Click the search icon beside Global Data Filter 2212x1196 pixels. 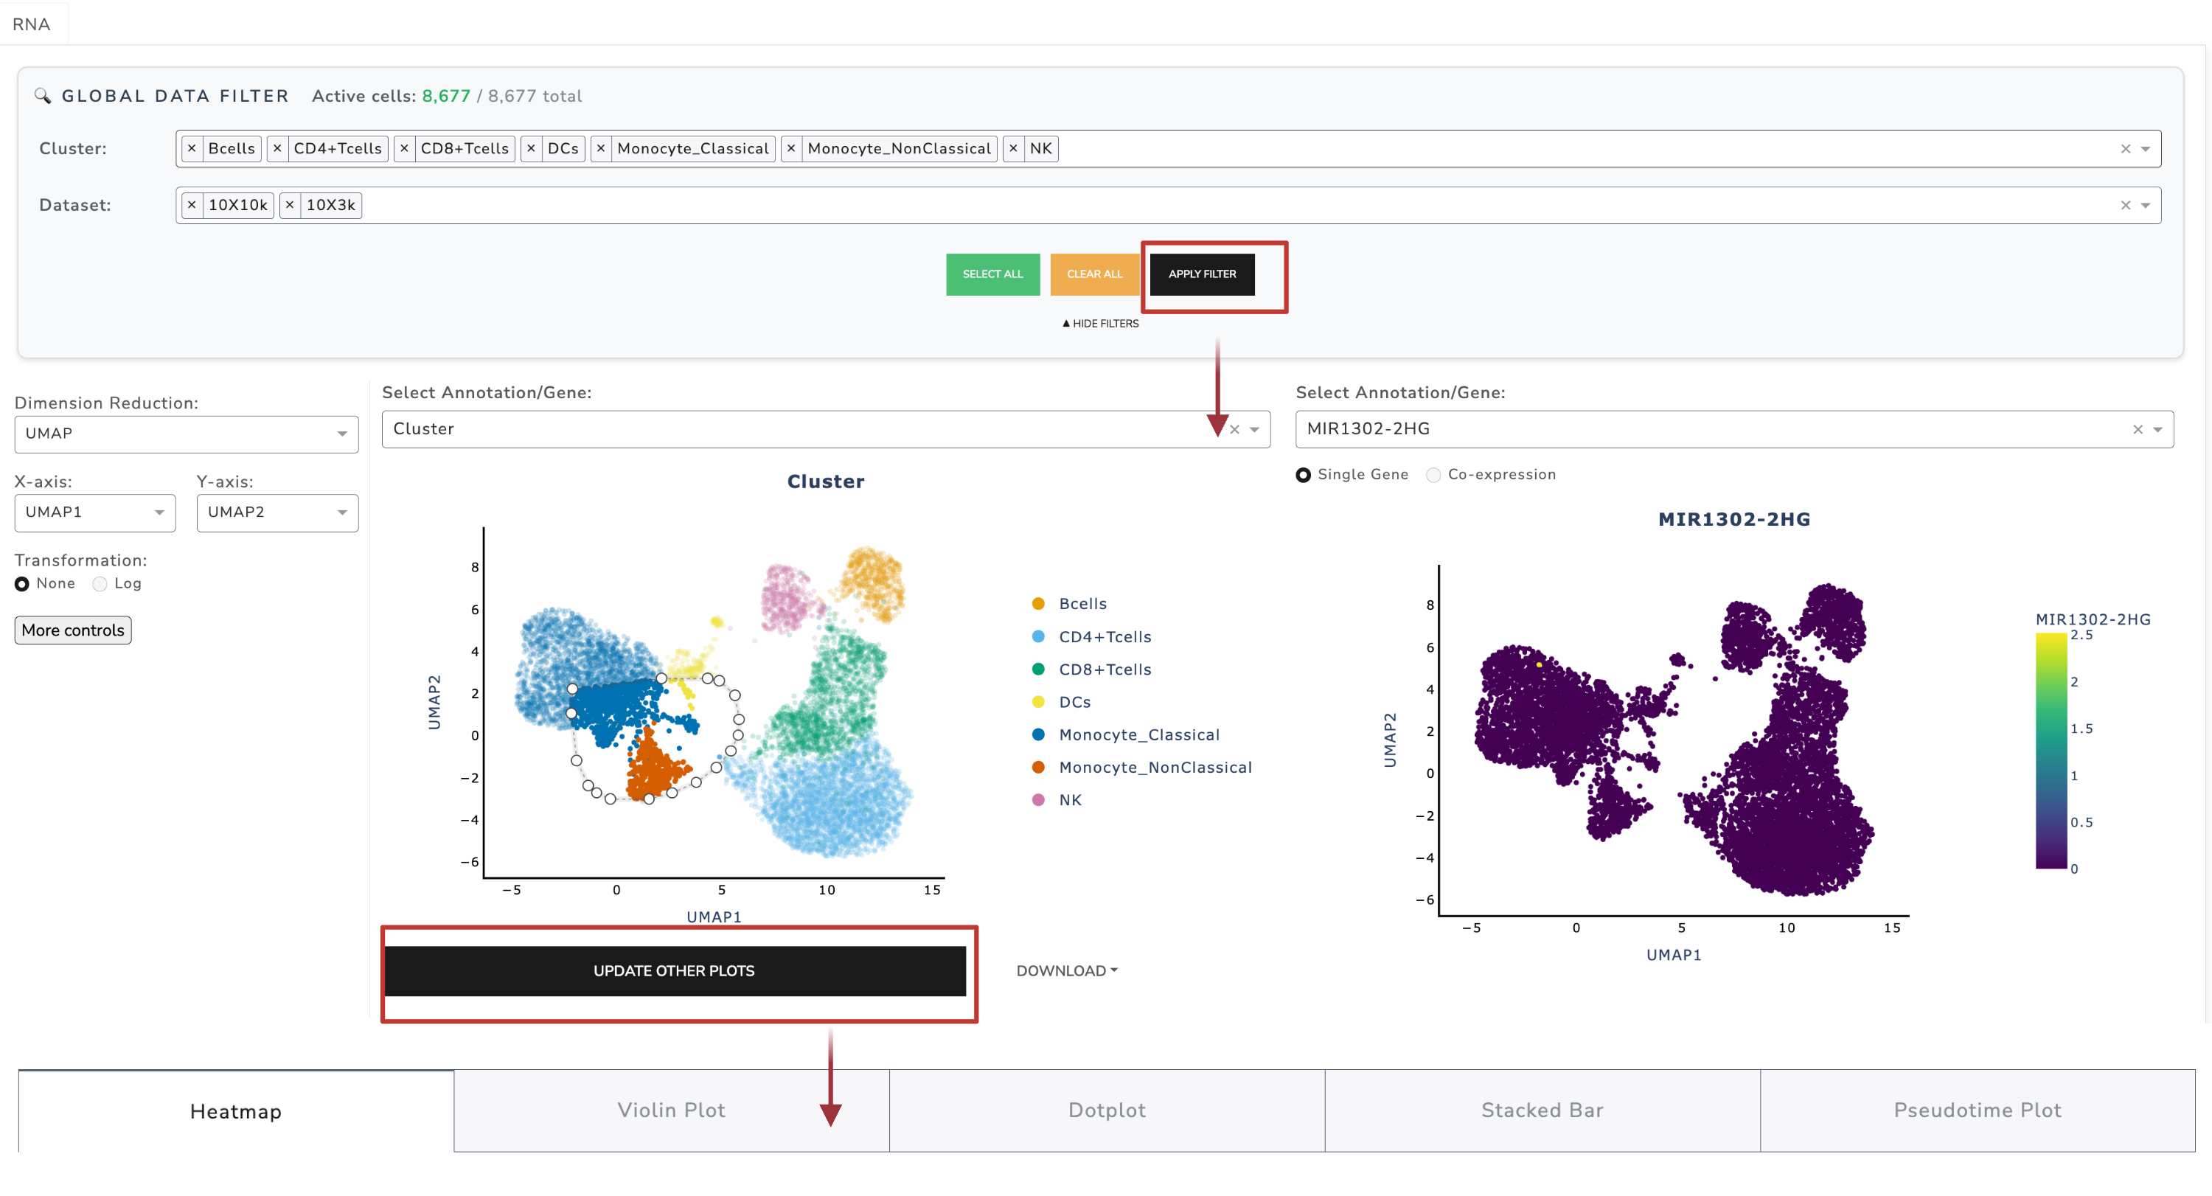pyautogui.click(x=42, y=96)
